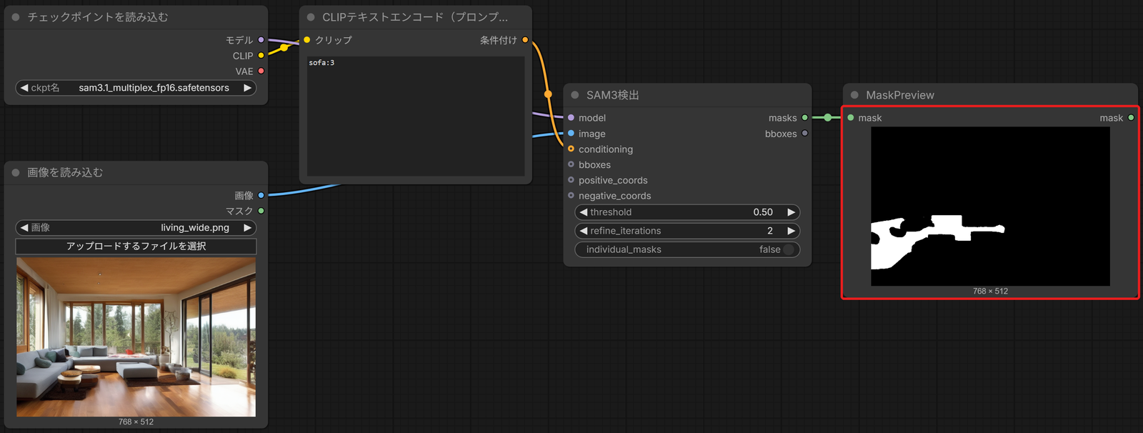Click the クリップ input socket

click(x=307, y=40)
